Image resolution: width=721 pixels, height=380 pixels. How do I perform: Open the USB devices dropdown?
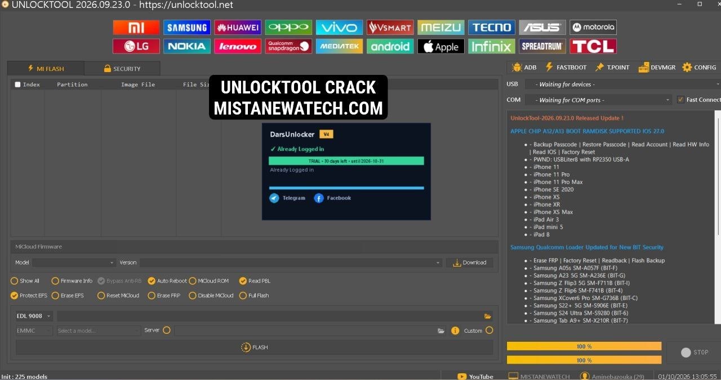coord(622,84)
